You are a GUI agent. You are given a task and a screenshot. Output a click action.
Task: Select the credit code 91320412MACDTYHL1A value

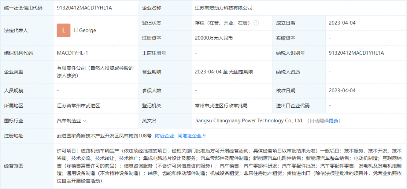pos(84,8)
